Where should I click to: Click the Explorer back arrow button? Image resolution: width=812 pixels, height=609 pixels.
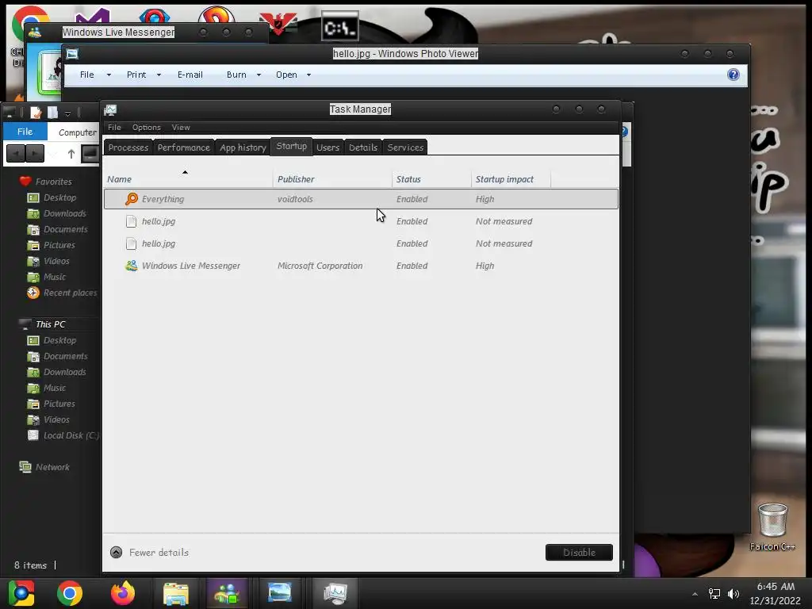click(x=16, y=154)
